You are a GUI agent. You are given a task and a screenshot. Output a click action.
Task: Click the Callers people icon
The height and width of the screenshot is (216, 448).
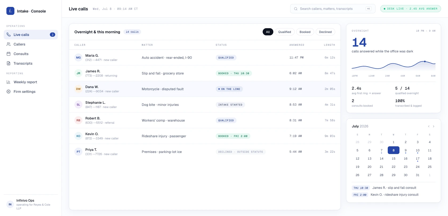(x=9, y=44)
